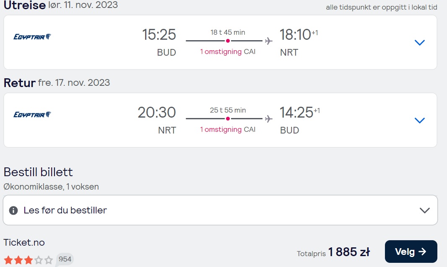Click the star rating for Ticket.no
Screen dimensions: 447x267
pos(28,260)
